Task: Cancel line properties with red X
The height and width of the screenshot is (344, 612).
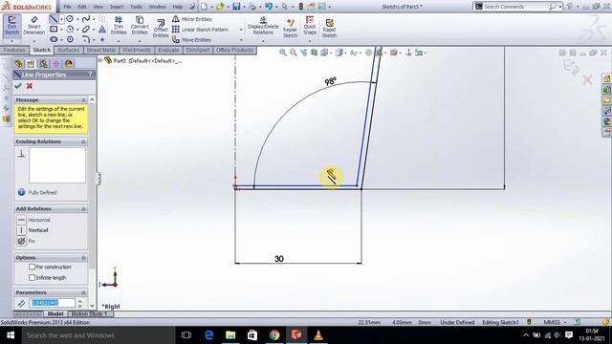Action: coord(30,86)
